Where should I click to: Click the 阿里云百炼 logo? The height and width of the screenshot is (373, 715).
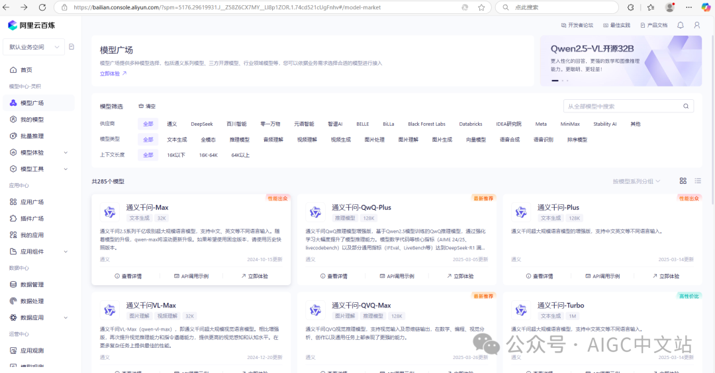pos(32,26)
